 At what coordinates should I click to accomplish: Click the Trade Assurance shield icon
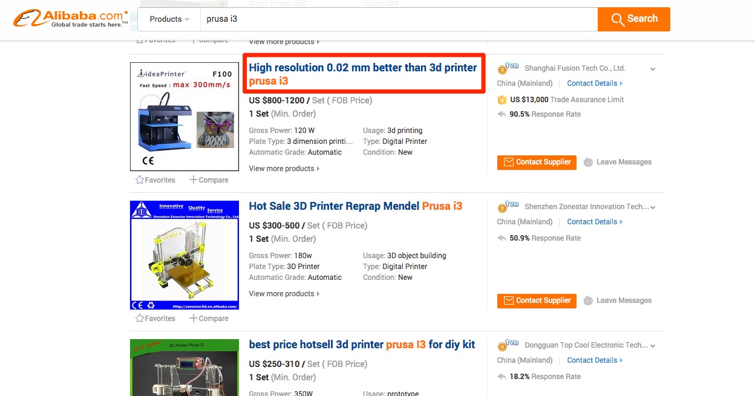502,100
